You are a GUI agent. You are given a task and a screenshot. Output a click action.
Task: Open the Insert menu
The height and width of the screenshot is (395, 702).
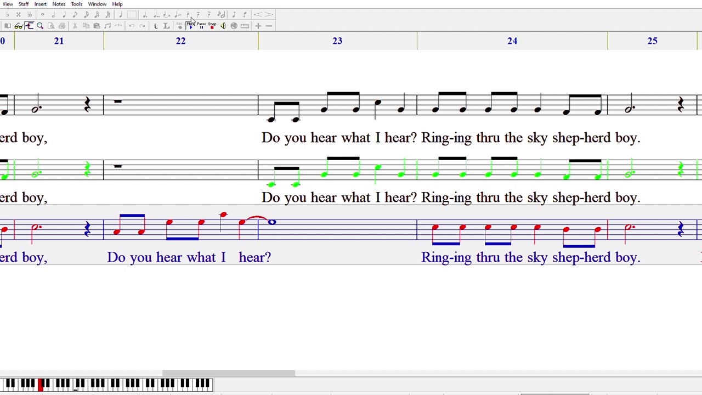(41, 4)
